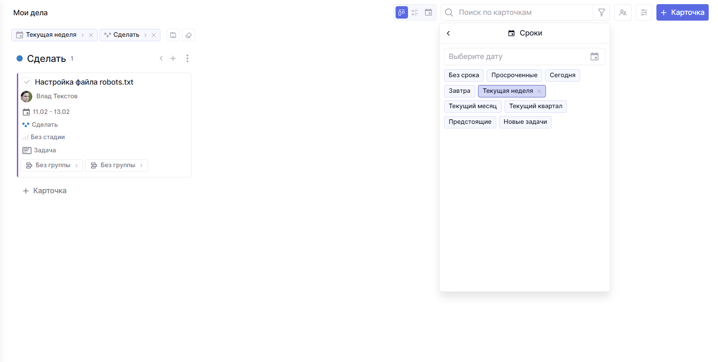Image resolution: width=718 pixels, height=362 pixels.
Task: Go back from the Сроки panel
Action: point(448,33)
